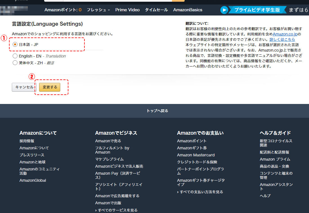
Task: Open Amazonと地球 footer link
Action: (33, 162)
